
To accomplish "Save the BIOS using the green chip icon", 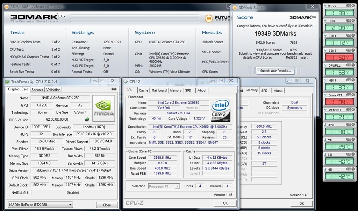I will click(87, 119).
